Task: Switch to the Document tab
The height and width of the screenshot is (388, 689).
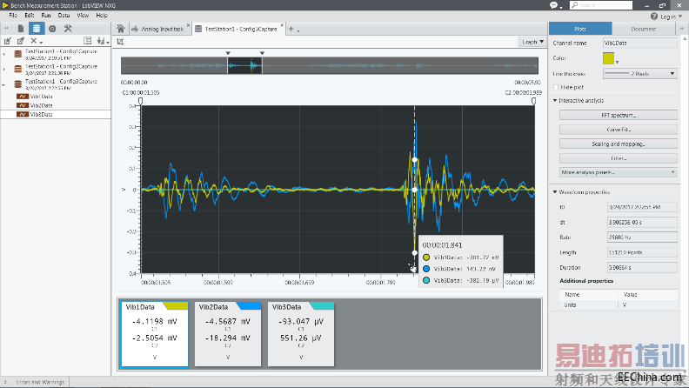Action: coord(643,29)
